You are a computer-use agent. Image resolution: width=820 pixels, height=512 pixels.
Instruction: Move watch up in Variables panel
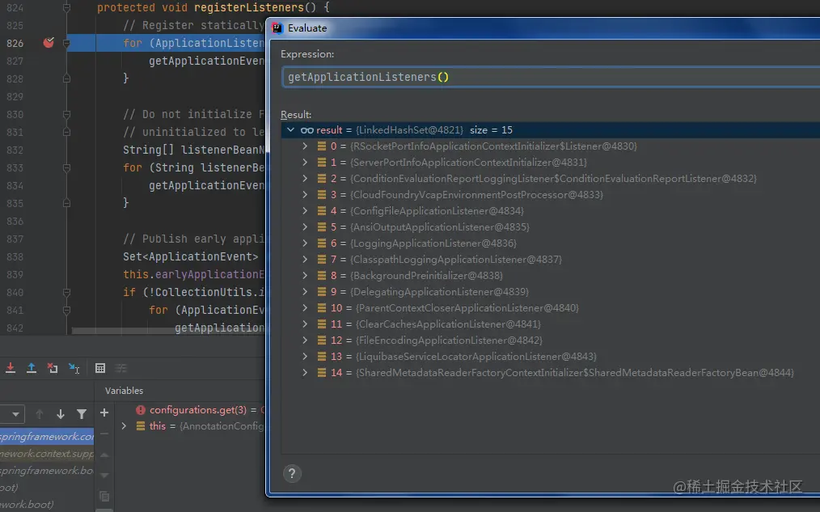(104, 455)
